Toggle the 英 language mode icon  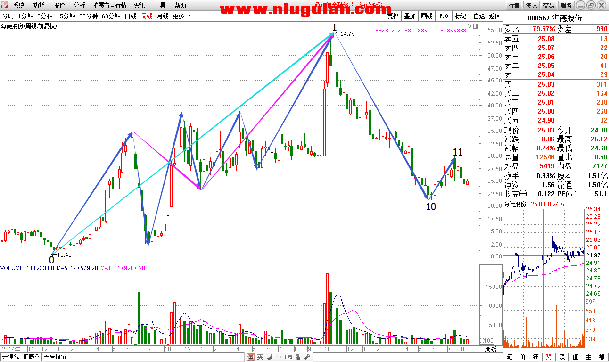click(x=260, y=357)
